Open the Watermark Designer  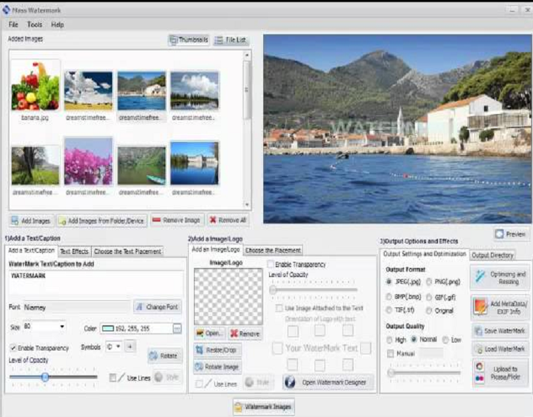point(328,382)
